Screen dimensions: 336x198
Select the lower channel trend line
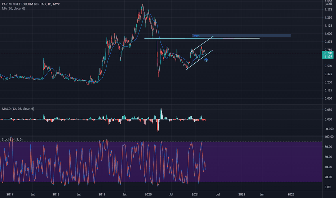click(200, 60)
